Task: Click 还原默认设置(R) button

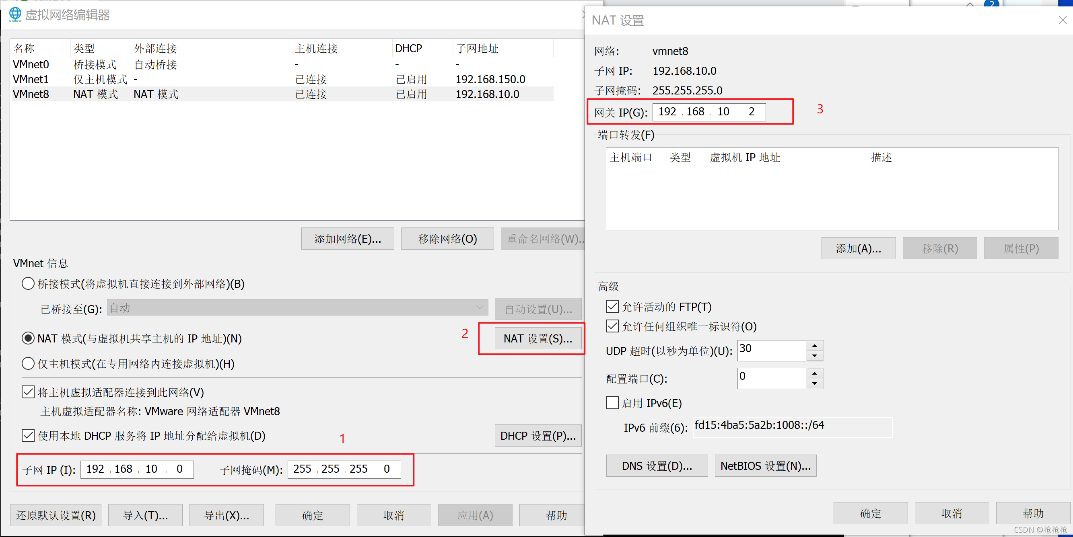Action: [x=56, y=515]
